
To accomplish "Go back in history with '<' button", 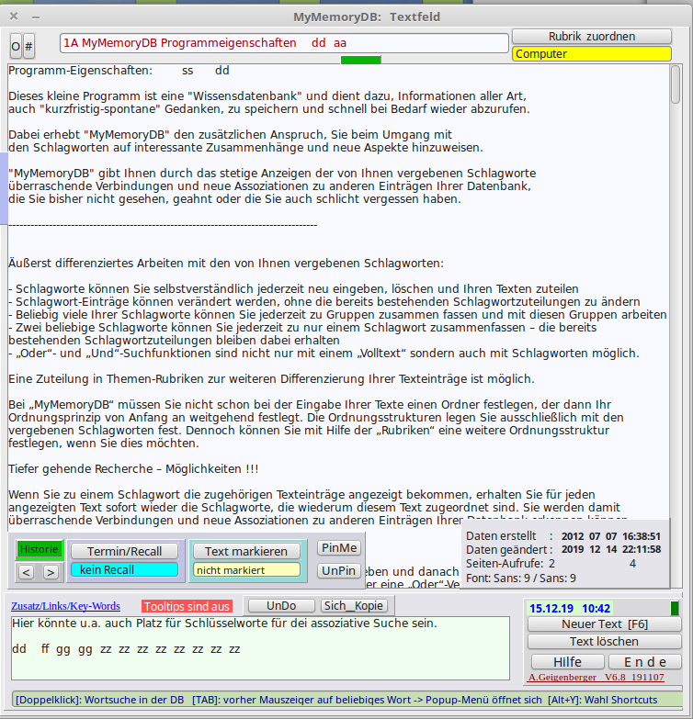I will (26, 572).
